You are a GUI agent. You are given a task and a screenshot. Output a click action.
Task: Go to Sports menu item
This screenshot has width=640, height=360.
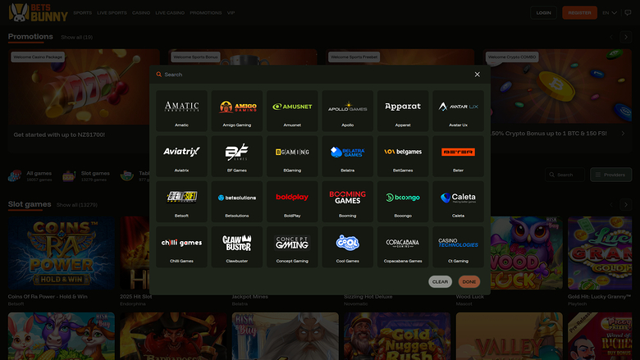click(82, 13)
